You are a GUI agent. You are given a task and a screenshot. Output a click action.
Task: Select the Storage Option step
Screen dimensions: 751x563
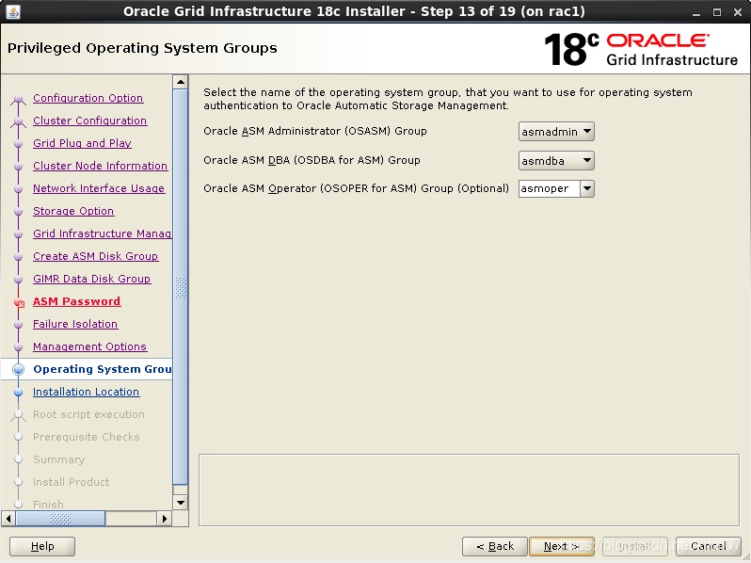tap(73, 211)
